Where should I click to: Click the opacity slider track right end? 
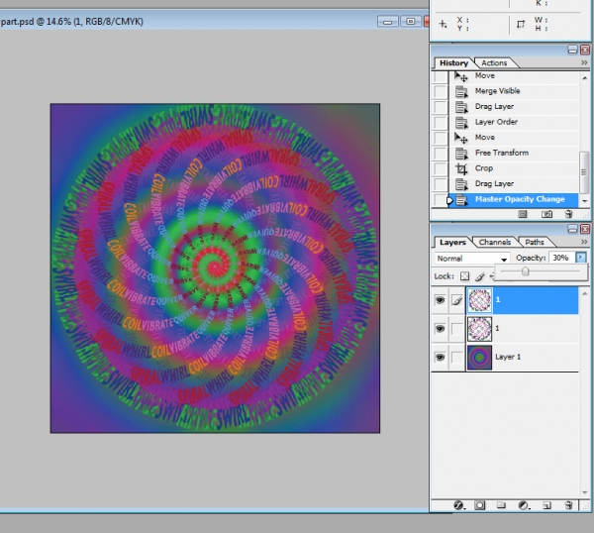tap(578, 271)
